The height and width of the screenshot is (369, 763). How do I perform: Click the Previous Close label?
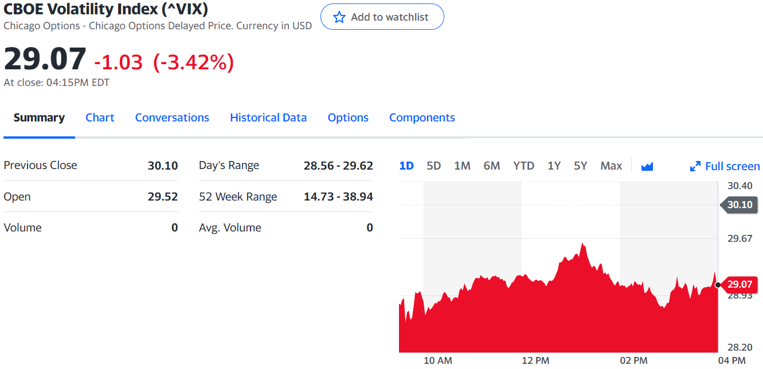pyautogui.click(x=40, y=165)
